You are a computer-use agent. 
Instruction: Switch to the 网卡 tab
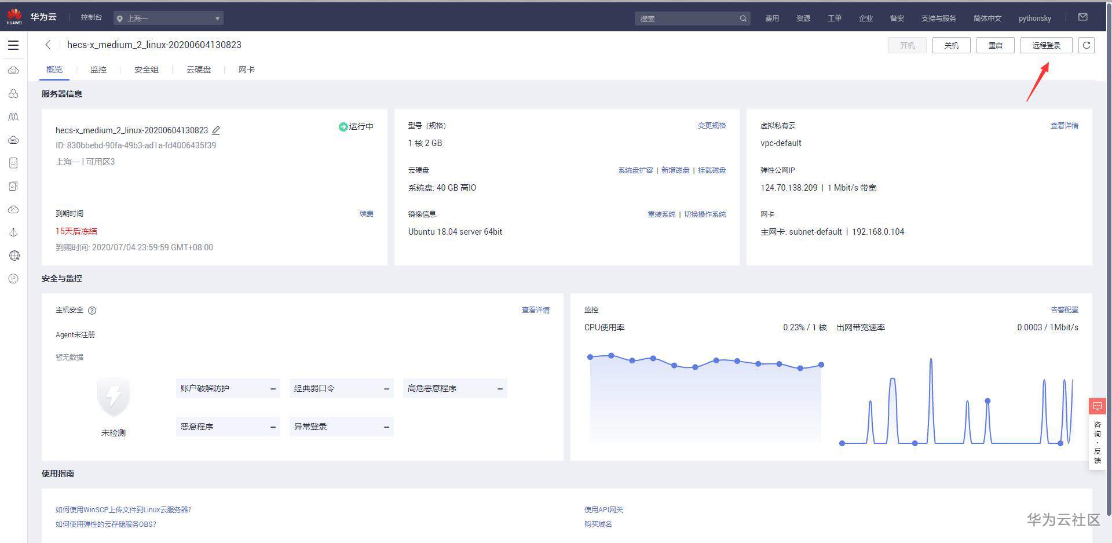point(247,70)
